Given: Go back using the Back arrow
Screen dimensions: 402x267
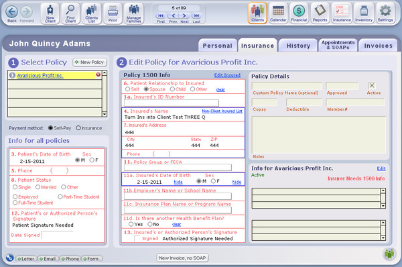Looking at the screenshot, I should pyautogui.click(x=12, y=11).
